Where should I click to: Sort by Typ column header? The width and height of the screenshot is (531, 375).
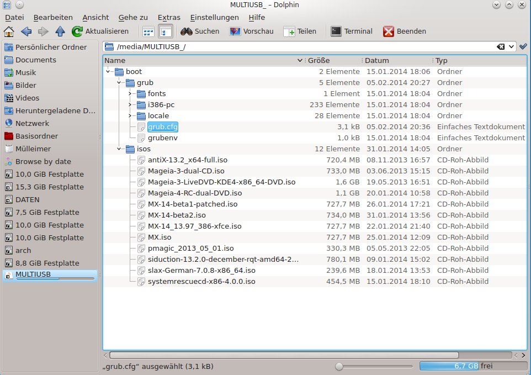480,60
